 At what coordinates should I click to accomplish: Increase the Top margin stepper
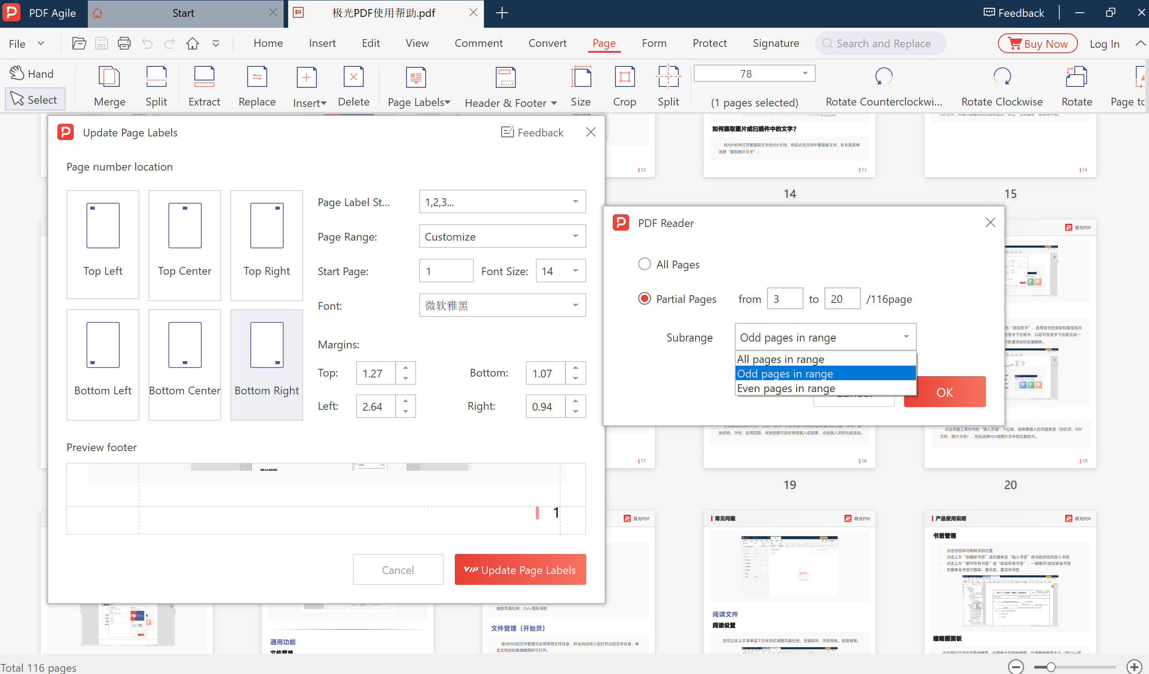pos(405,367)
